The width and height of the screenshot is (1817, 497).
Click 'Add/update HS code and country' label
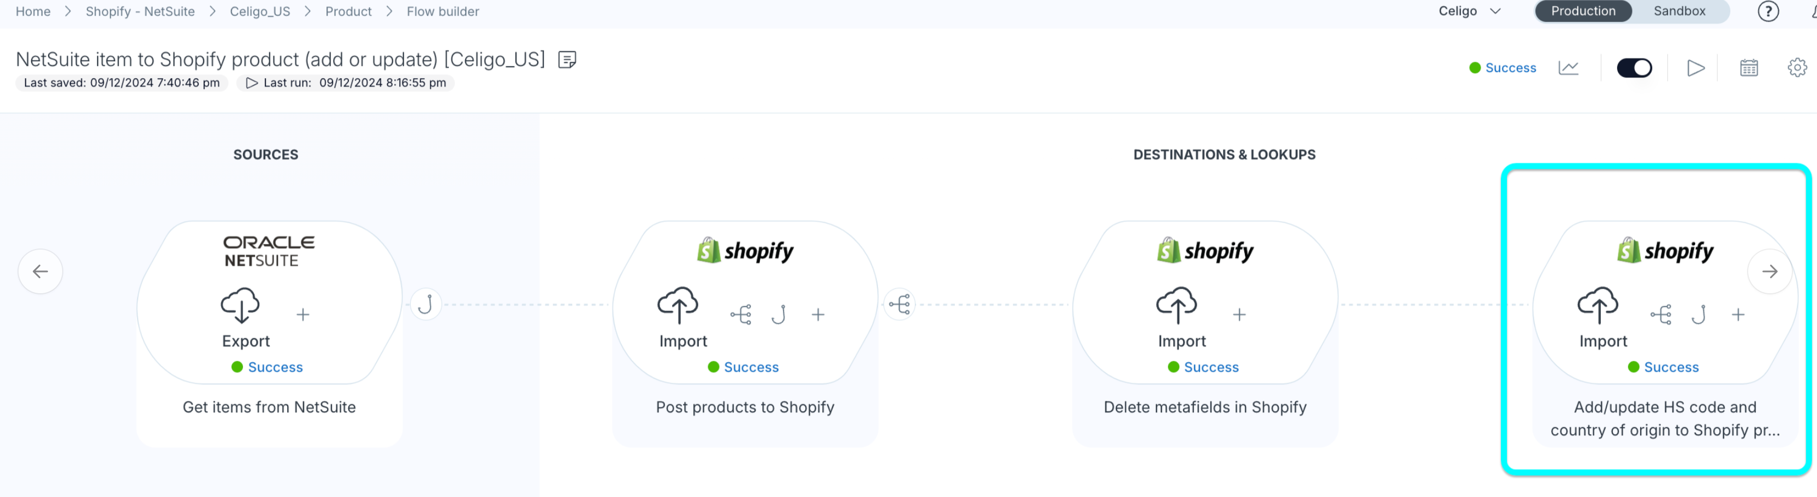1665,419
